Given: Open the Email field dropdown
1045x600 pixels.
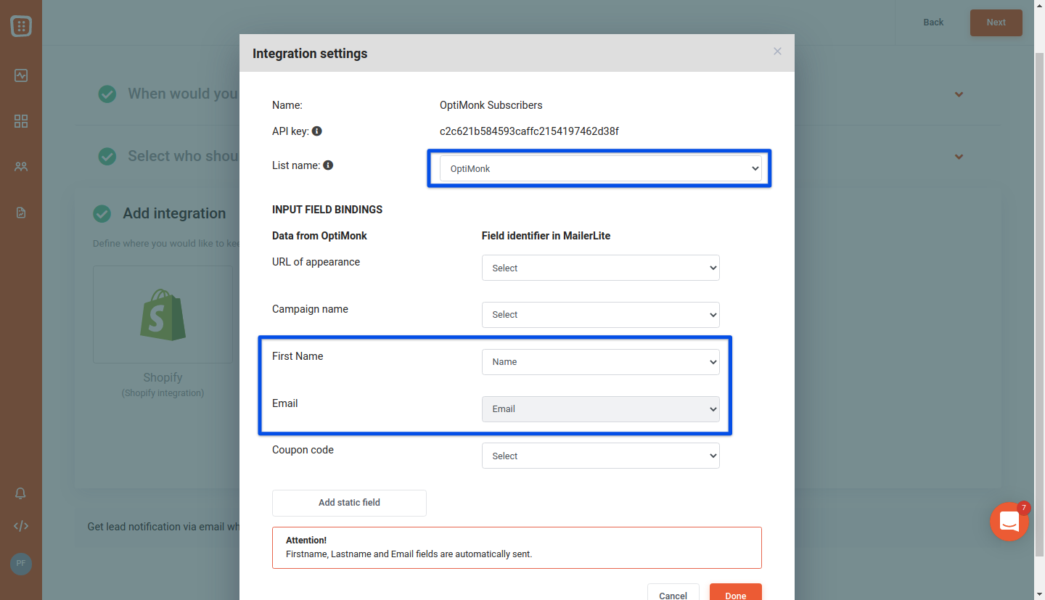Looking at the screenshot, I should (601, 409).
